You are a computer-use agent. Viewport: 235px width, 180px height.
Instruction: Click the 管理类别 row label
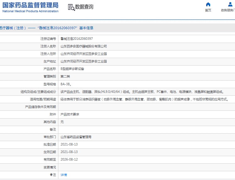[50, 77]
